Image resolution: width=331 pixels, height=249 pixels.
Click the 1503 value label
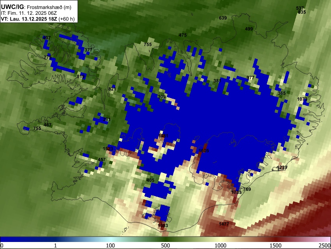(163, 226)
